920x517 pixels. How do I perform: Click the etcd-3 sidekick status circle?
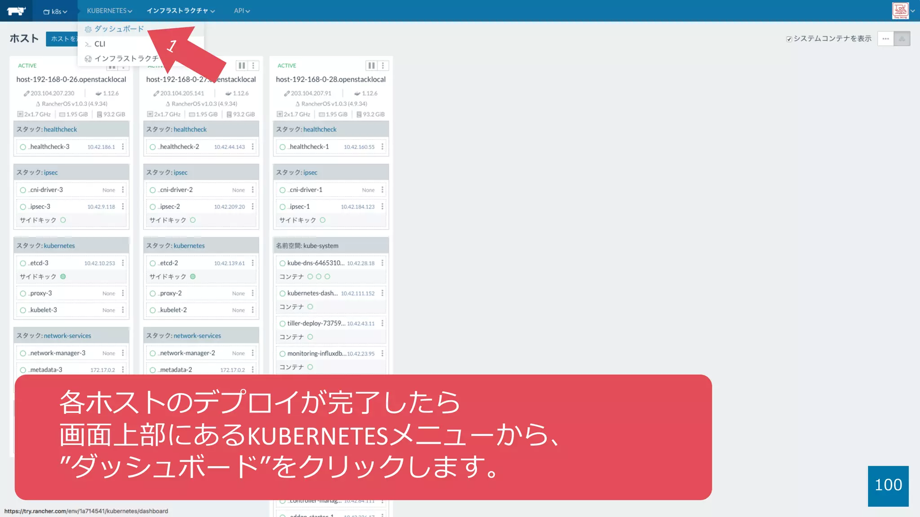63,276
